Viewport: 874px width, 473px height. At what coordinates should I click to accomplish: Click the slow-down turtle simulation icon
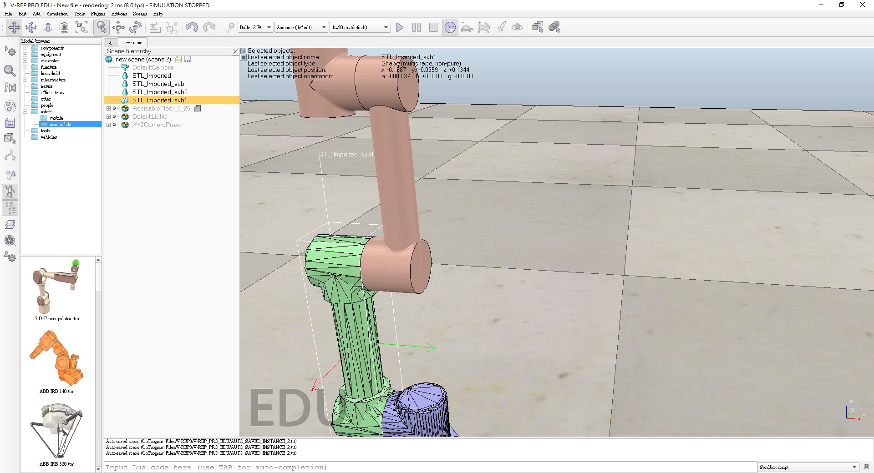pyautogui.click(x=467, y=27)
